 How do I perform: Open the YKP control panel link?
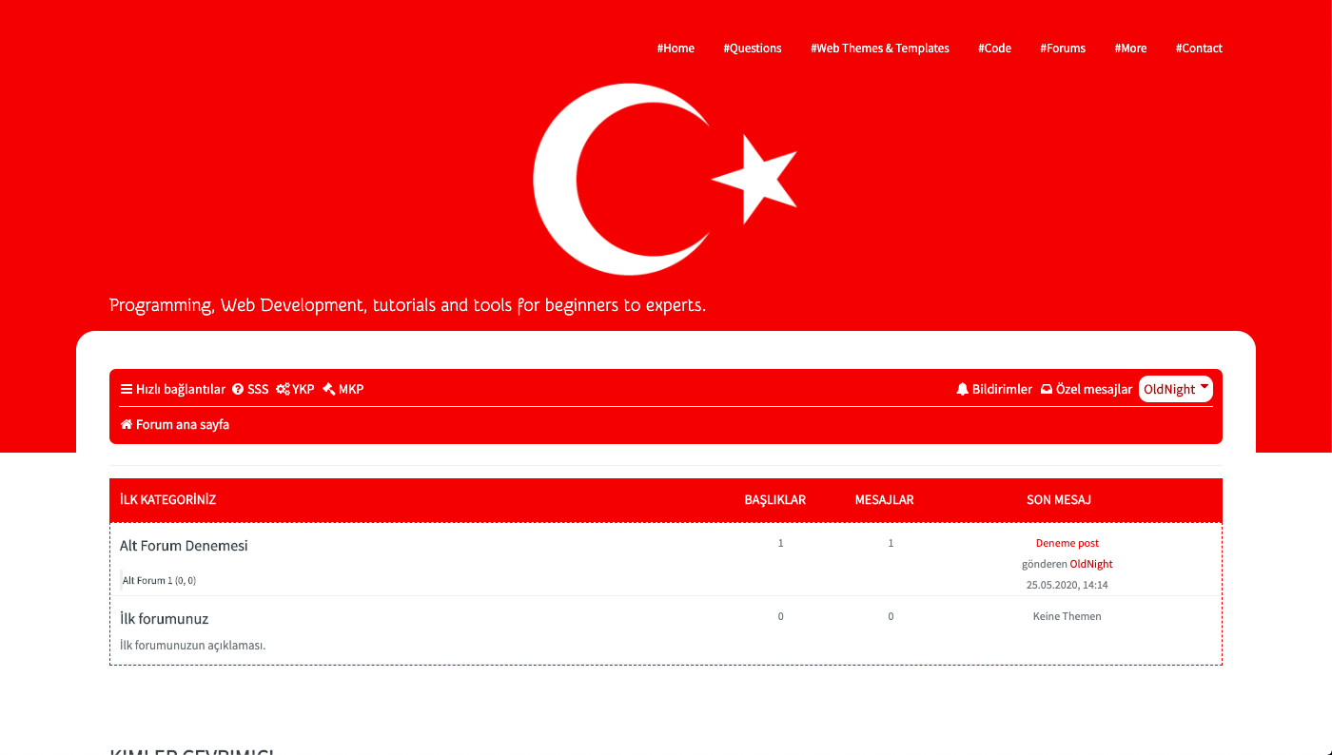[x=304, y=389]
